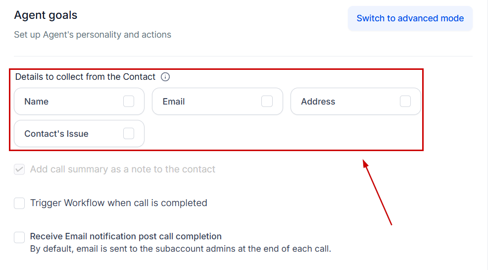Click the "Trigger Workflow when call is completed" text
The image size is (488, 270).
119,203
